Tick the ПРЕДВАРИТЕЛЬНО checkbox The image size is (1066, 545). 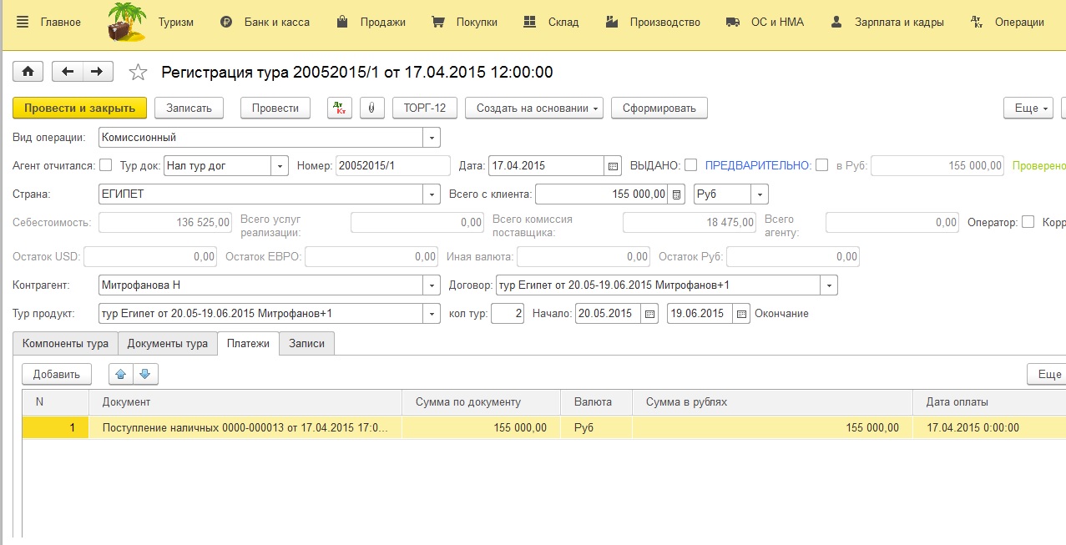coord(822,165)
